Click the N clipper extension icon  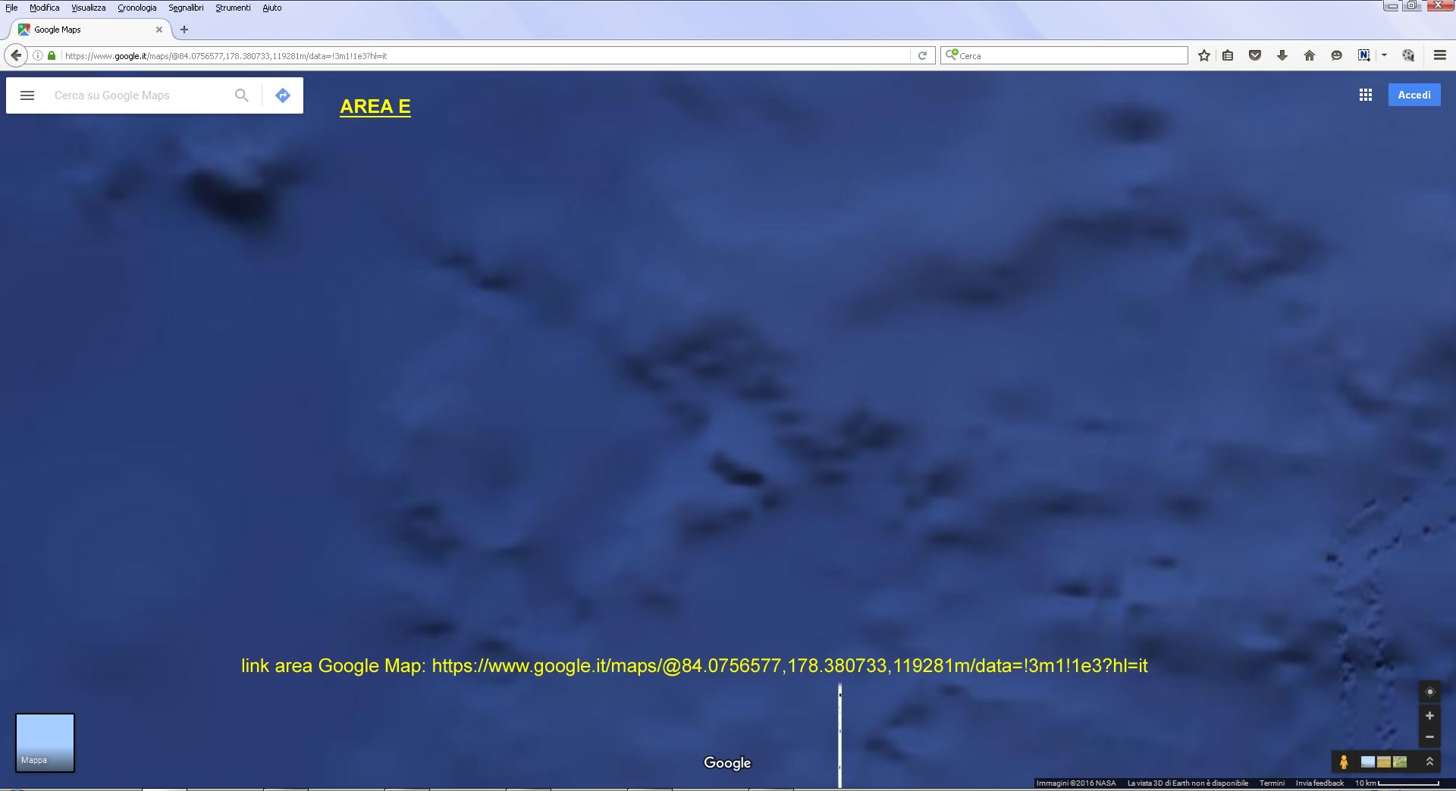(x=1363, y=55)
